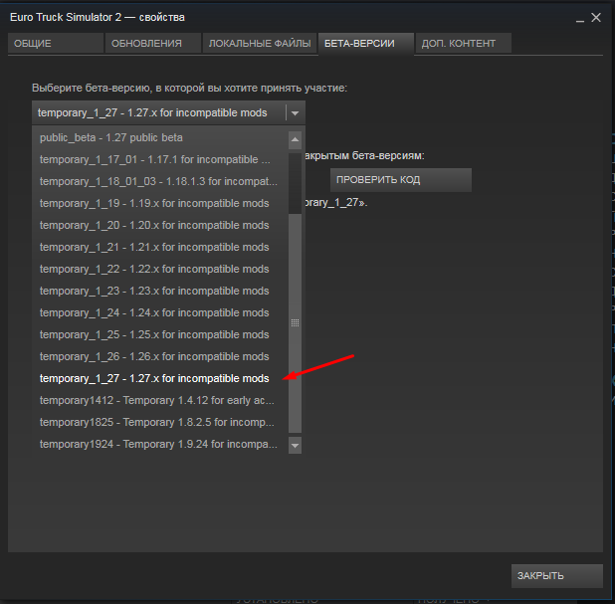The image size is (615, 604).
Task: Choose public_beta - 1.27 public beta
Action: [x=159, y=137]
